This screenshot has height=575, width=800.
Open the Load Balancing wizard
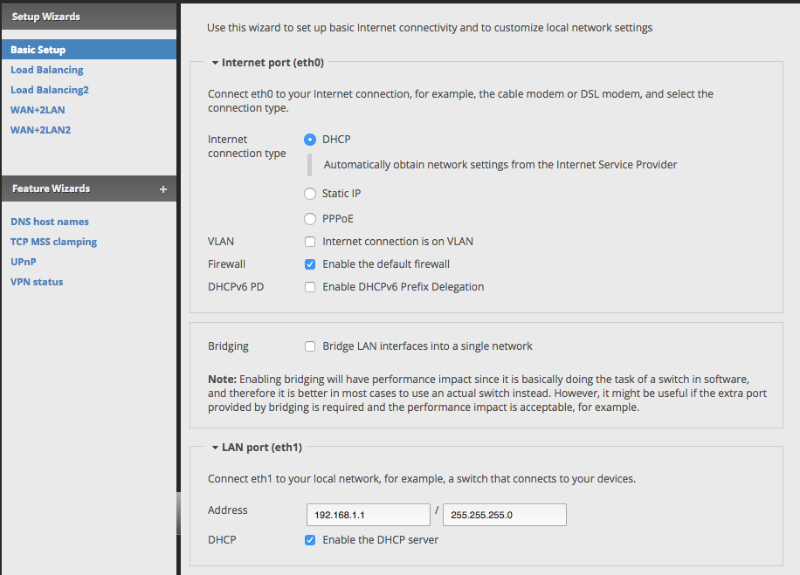[x=47, y=70]
